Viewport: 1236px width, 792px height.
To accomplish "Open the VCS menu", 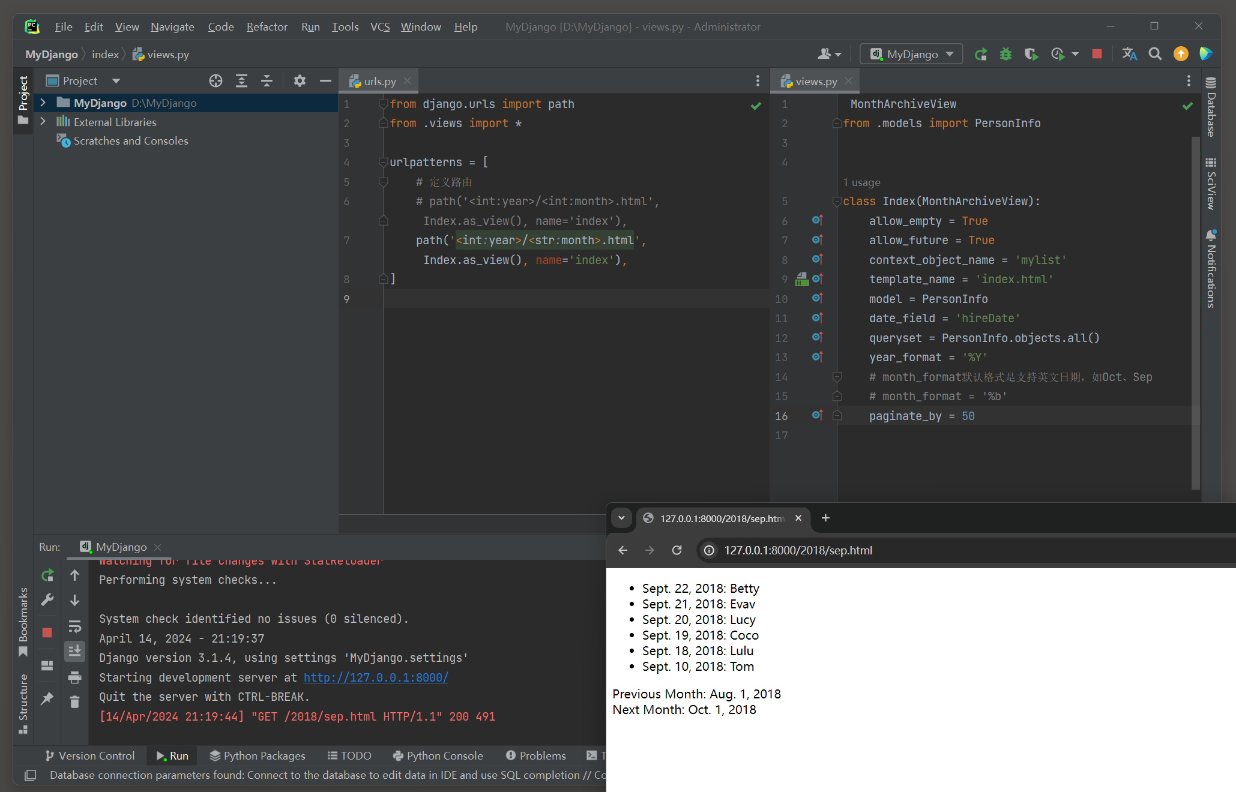I will point(380,27).
